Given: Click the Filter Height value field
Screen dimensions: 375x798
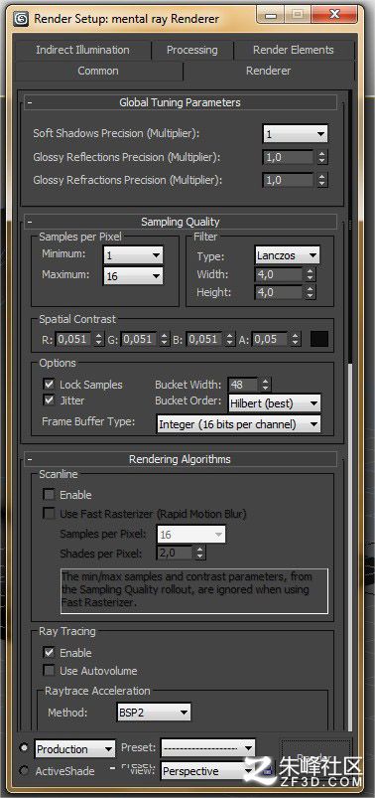Looking at the screenshot, I should [279, 292].
